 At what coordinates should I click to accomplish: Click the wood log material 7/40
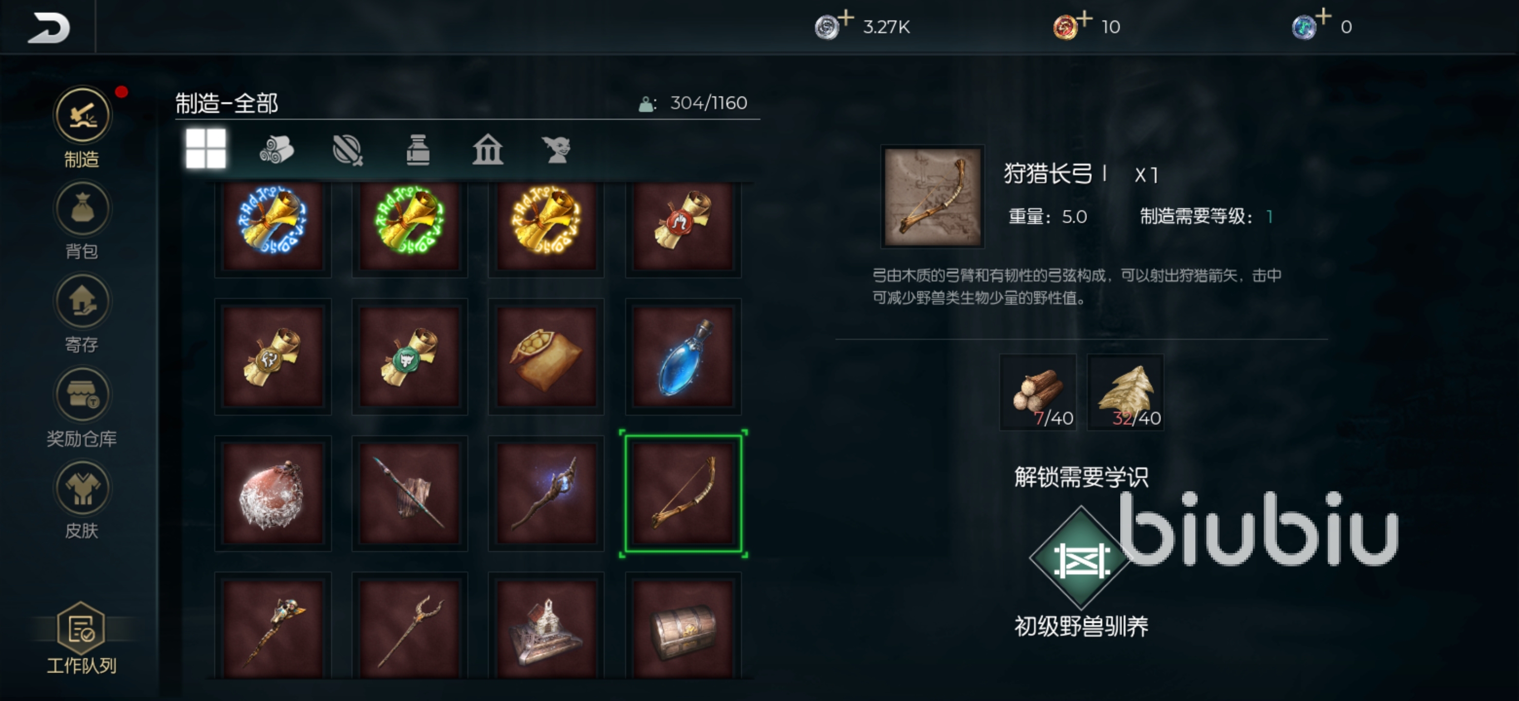pyautogui.click(x=1038, y=392)
